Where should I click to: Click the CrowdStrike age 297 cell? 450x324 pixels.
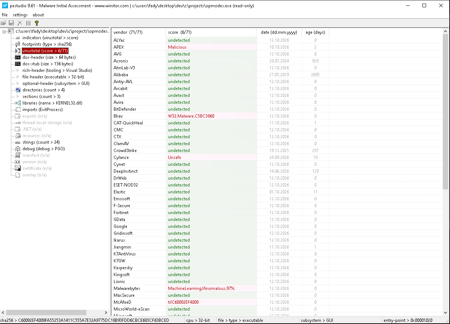(315, 151)
